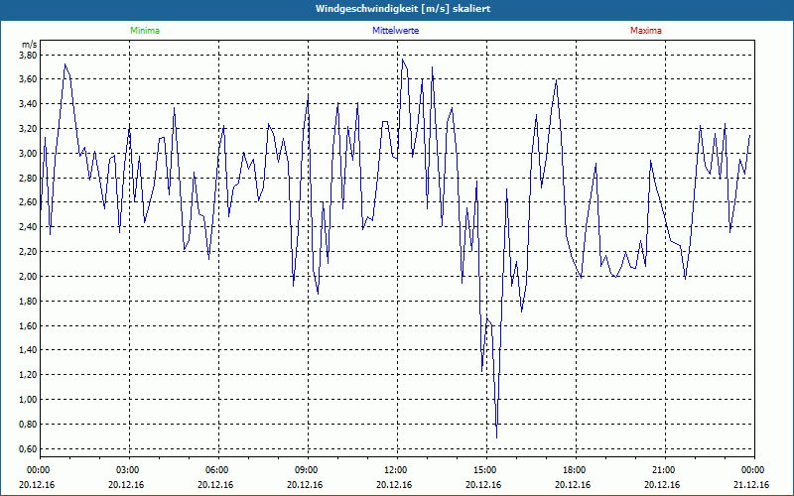Image resolution: width=794 pixels, height=496 pixels.
Task: Click the green Minima legend label
Action: pos(145,31)
